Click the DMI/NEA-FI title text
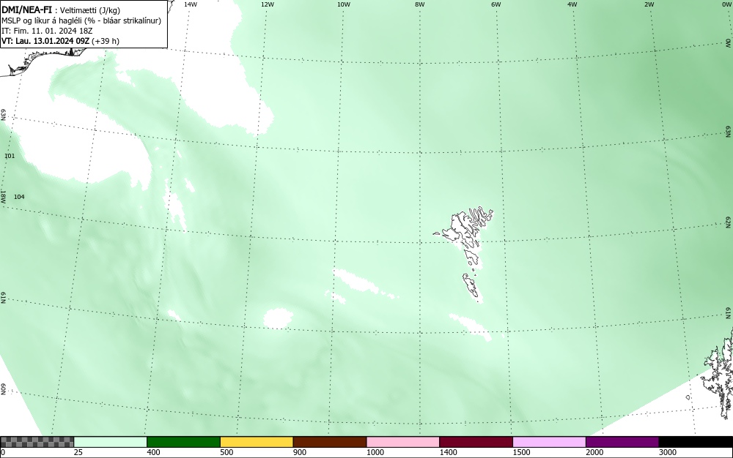The width and height of the screenshot is (733, 458). [x=26, y=10]
